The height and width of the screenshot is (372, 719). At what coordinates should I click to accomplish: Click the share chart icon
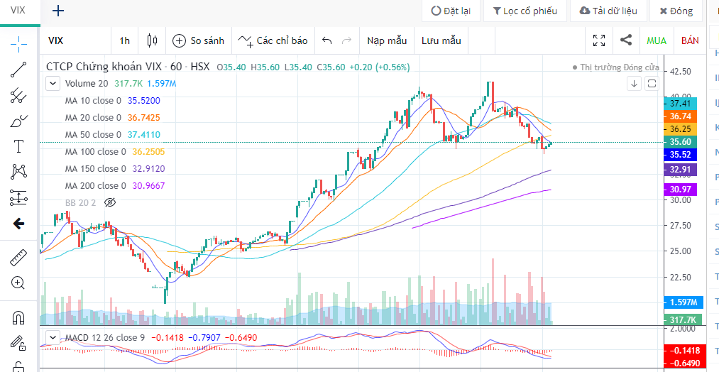pyautogui.click(x=626, y=40)
